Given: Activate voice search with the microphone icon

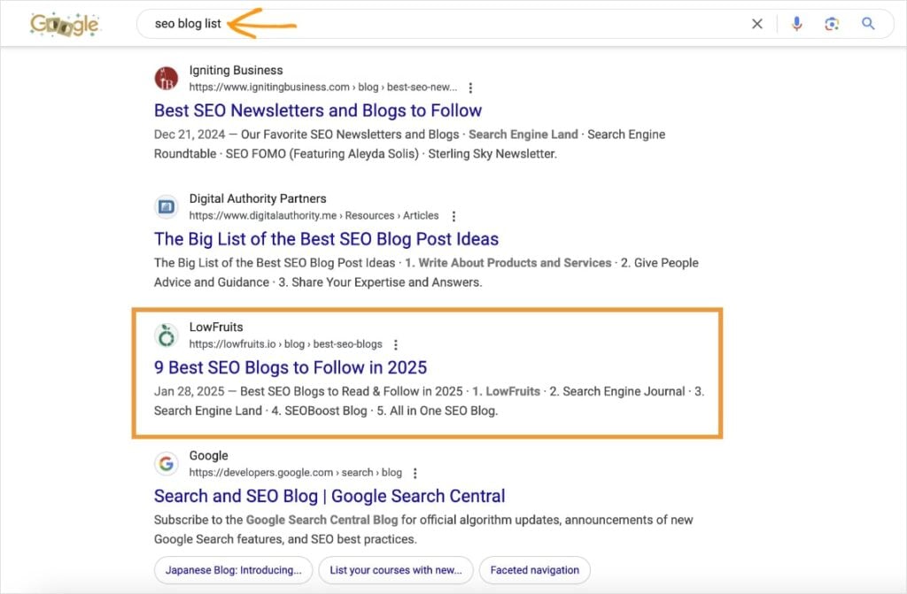Looking at the screenshot, I should (x=796, y=24).
